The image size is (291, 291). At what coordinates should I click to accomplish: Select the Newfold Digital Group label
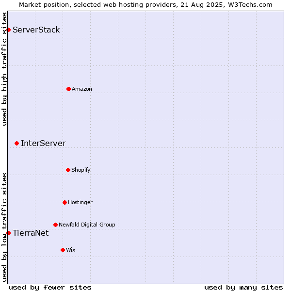87,225
